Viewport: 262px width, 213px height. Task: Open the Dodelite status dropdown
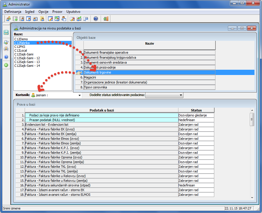(181, 95)
